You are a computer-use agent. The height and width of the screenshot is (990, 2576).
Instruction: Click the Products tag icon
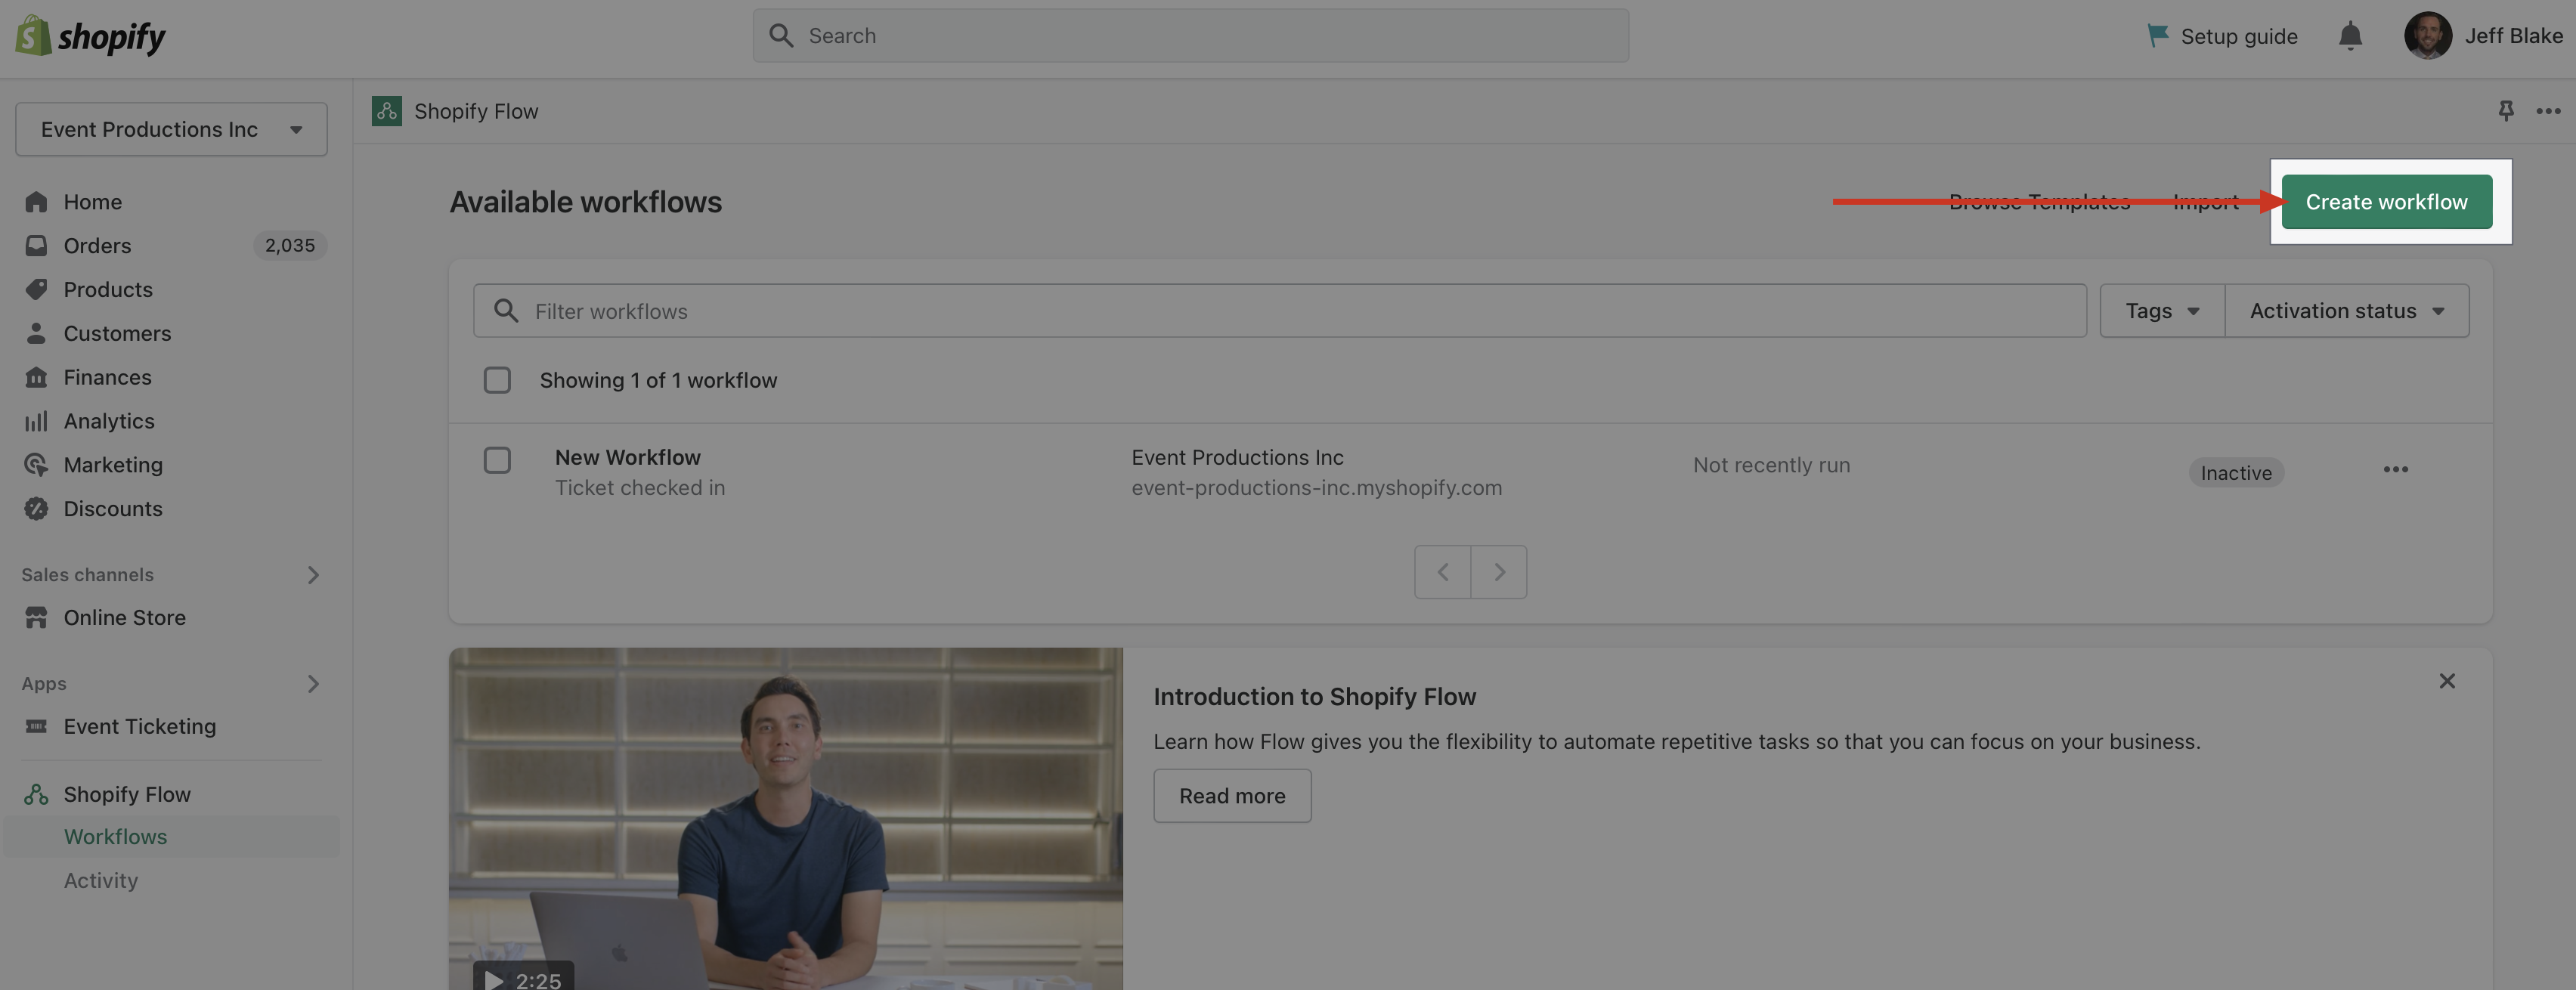click(36, 290)
